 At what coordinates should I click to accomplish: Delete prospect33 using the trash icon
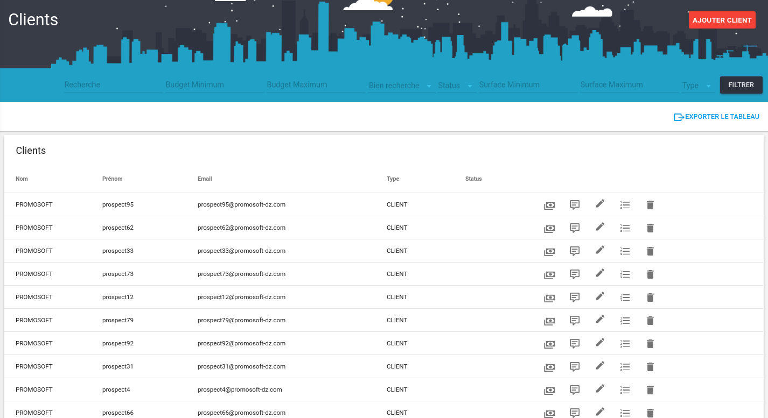(650, 251)
